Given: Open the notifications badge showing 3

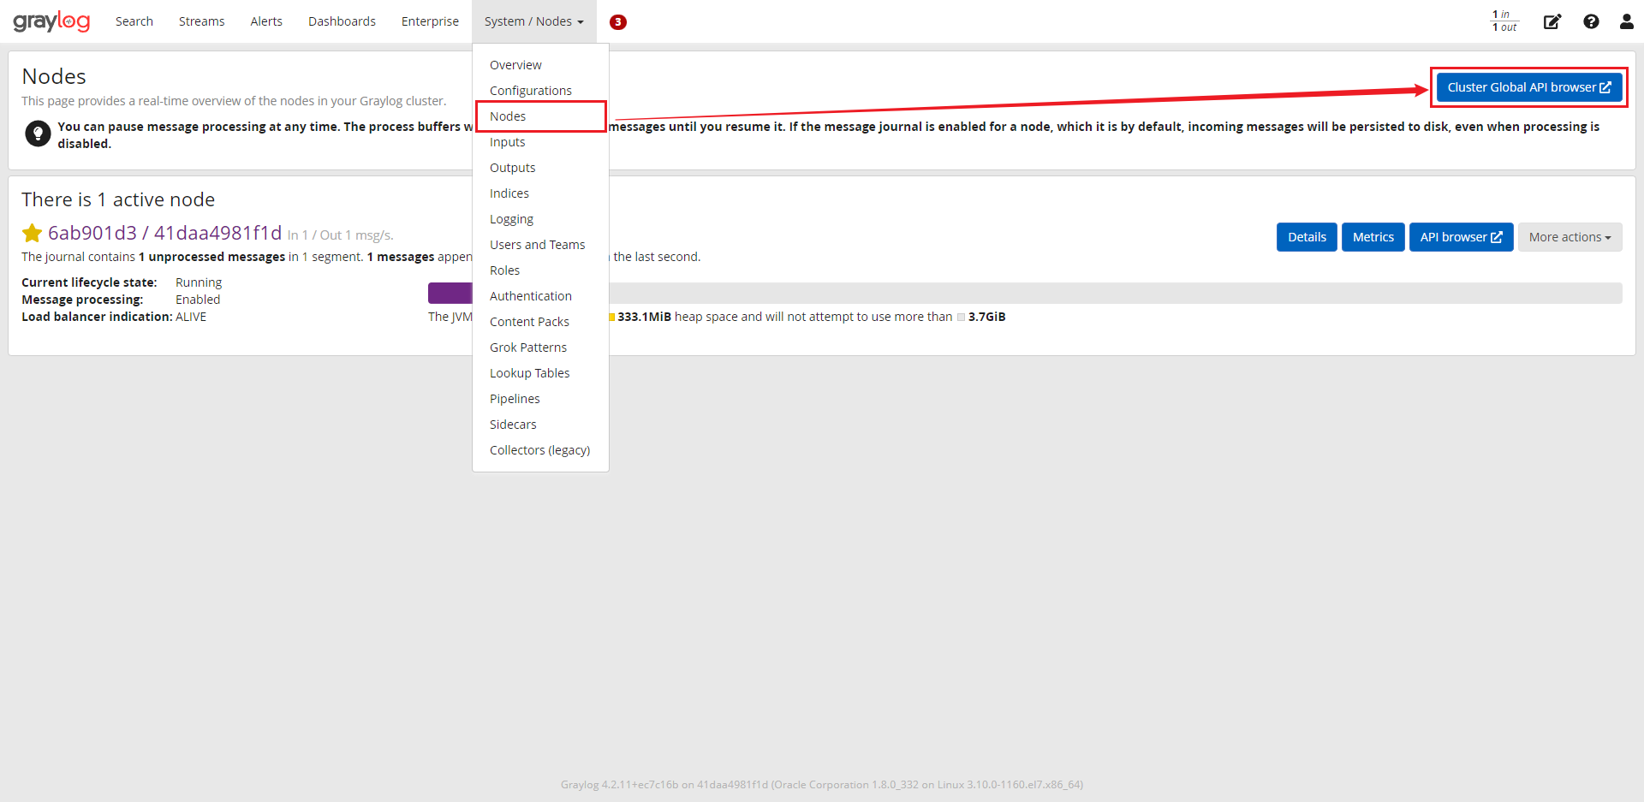Looking at the screenshot, I should click(x=618, y=22).
